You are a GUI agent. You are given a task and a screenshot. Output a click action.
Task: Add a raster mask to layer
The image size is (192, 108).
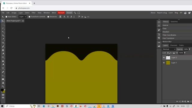[183, 101]
